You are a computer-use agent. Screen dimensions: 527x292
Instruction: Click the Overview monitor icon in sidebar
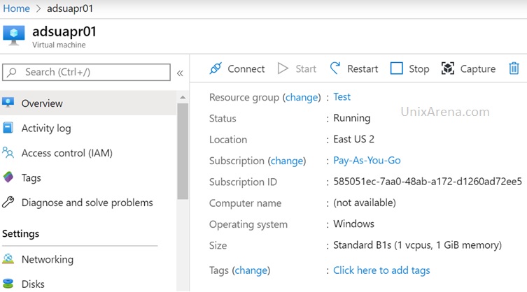pyautogui.click(x=8, y=102)
